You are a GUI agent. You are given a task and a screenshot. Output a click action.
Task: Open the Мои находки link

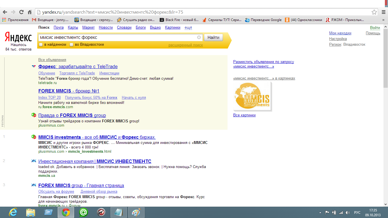coord(340,33)
